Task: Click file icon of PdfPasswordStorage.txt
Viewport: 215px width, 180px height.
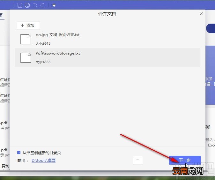Action: tap(26, 58)
